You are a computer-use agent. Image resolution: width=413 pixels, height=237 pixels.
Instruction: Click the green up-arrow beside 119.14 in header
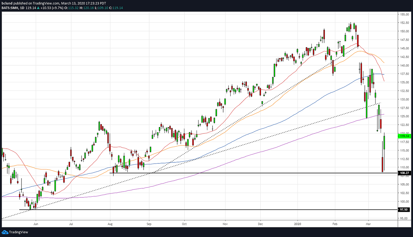coord(38,9)
